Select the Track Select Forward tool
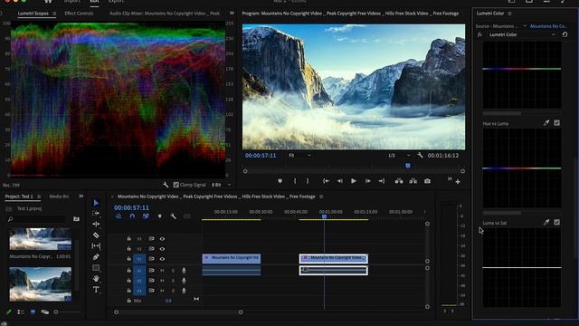 (x=96, y=214)
